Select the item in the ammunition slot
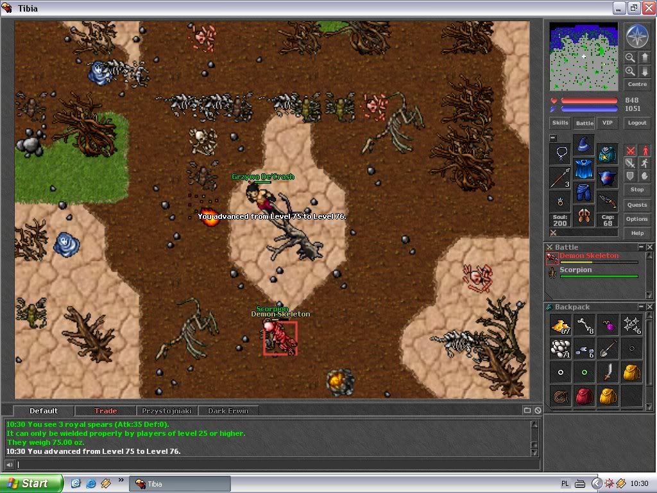Image resolution: width=657 pixels, height=493 pixels. [x=607, y=202]
